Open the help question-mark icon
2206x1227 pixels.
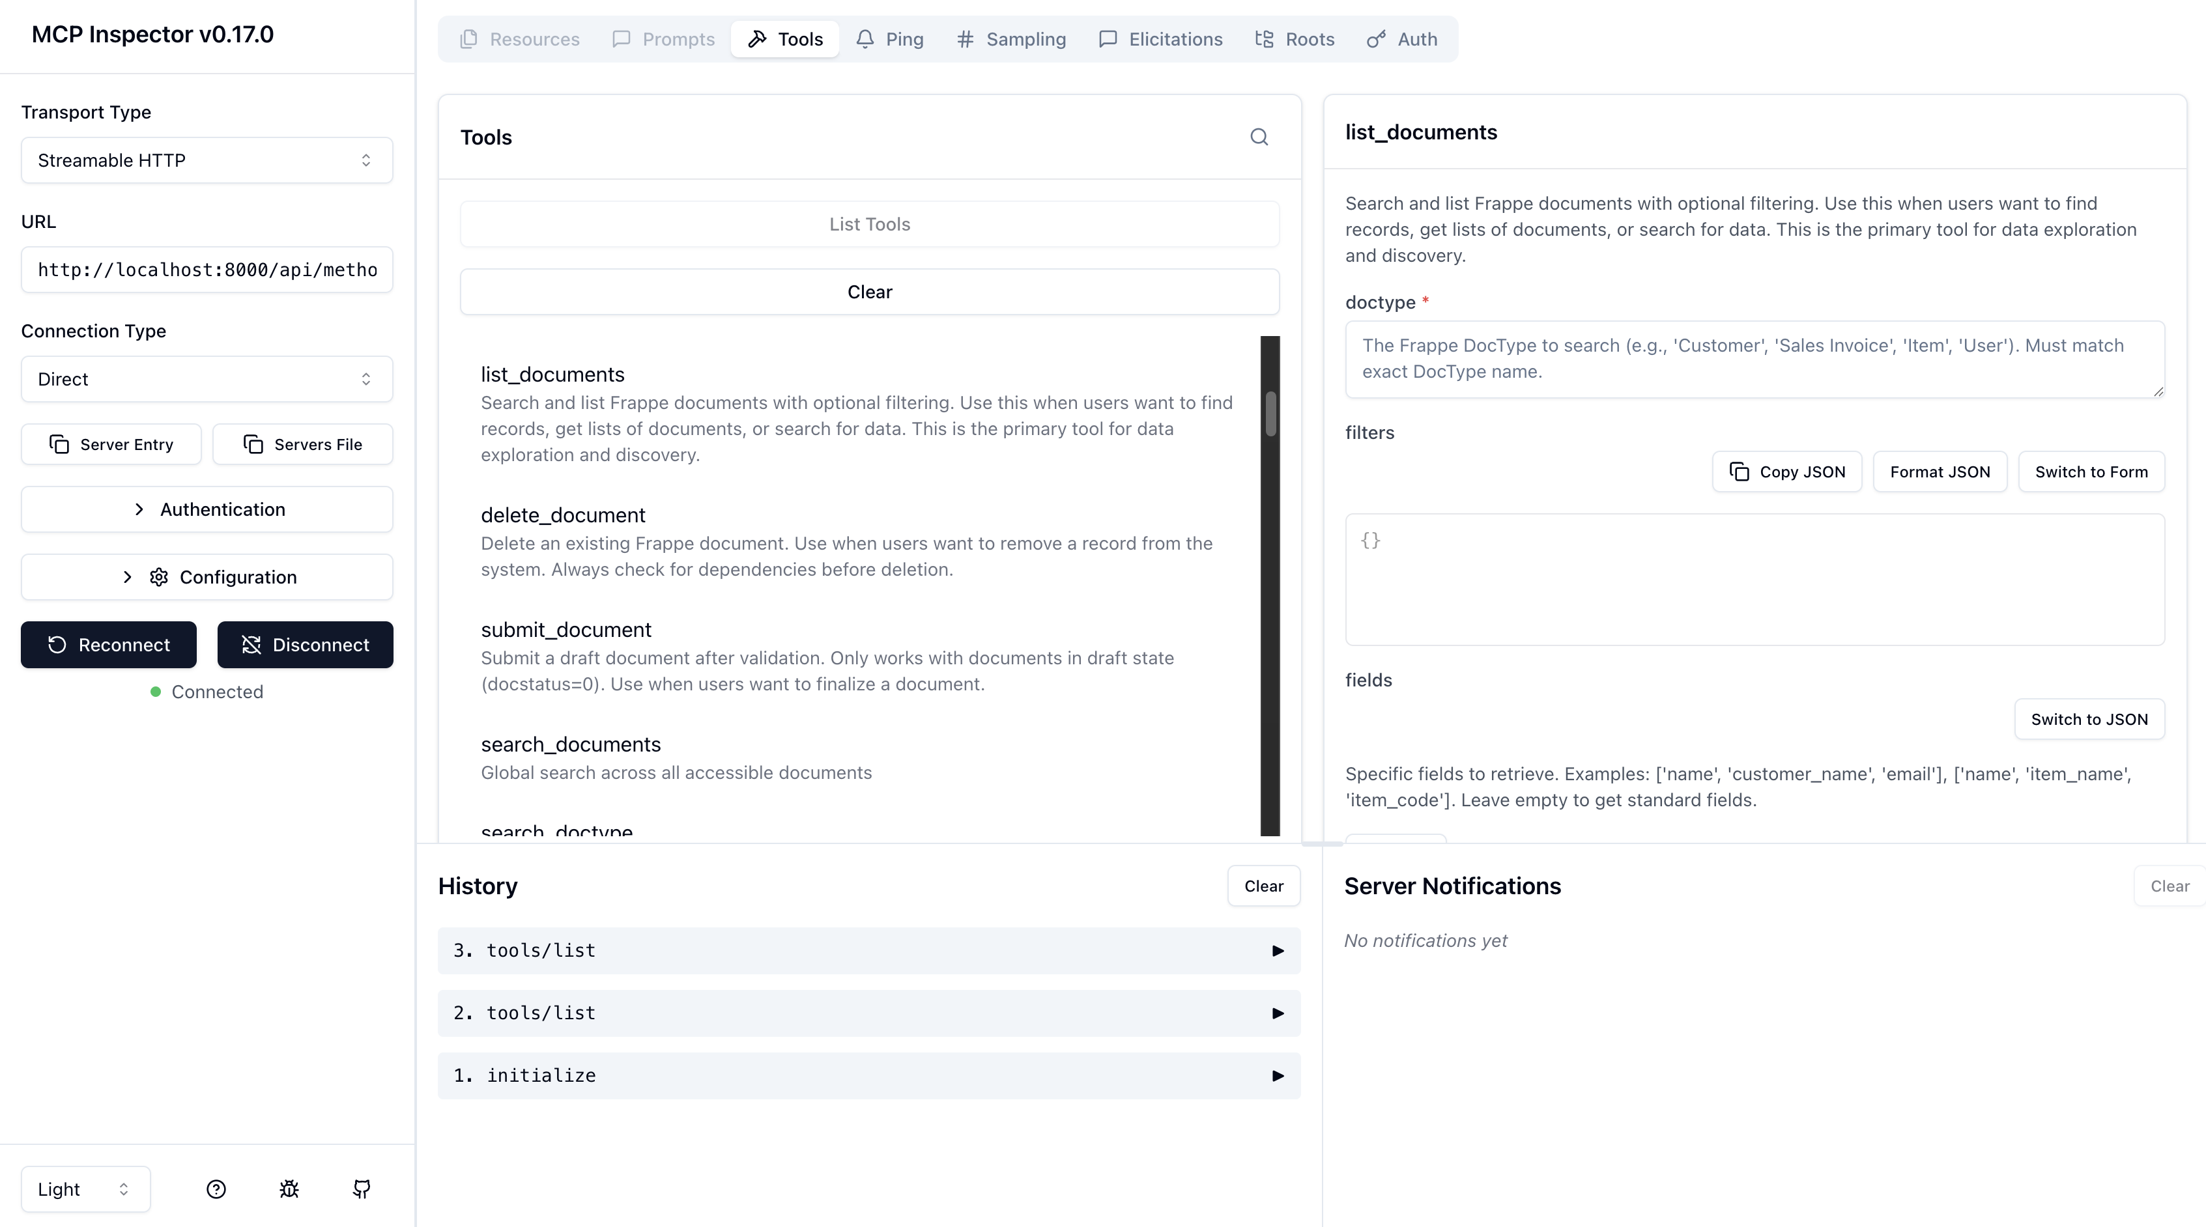pyautogui.click(x=216, y=1189)
